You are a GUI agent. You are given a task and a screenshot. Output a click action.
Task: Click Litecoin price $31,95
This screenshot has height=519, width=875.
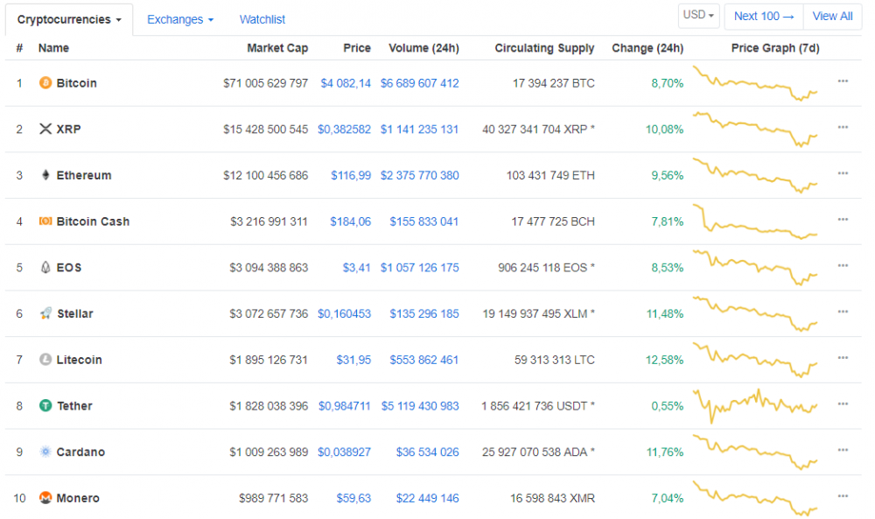point(353,360)
